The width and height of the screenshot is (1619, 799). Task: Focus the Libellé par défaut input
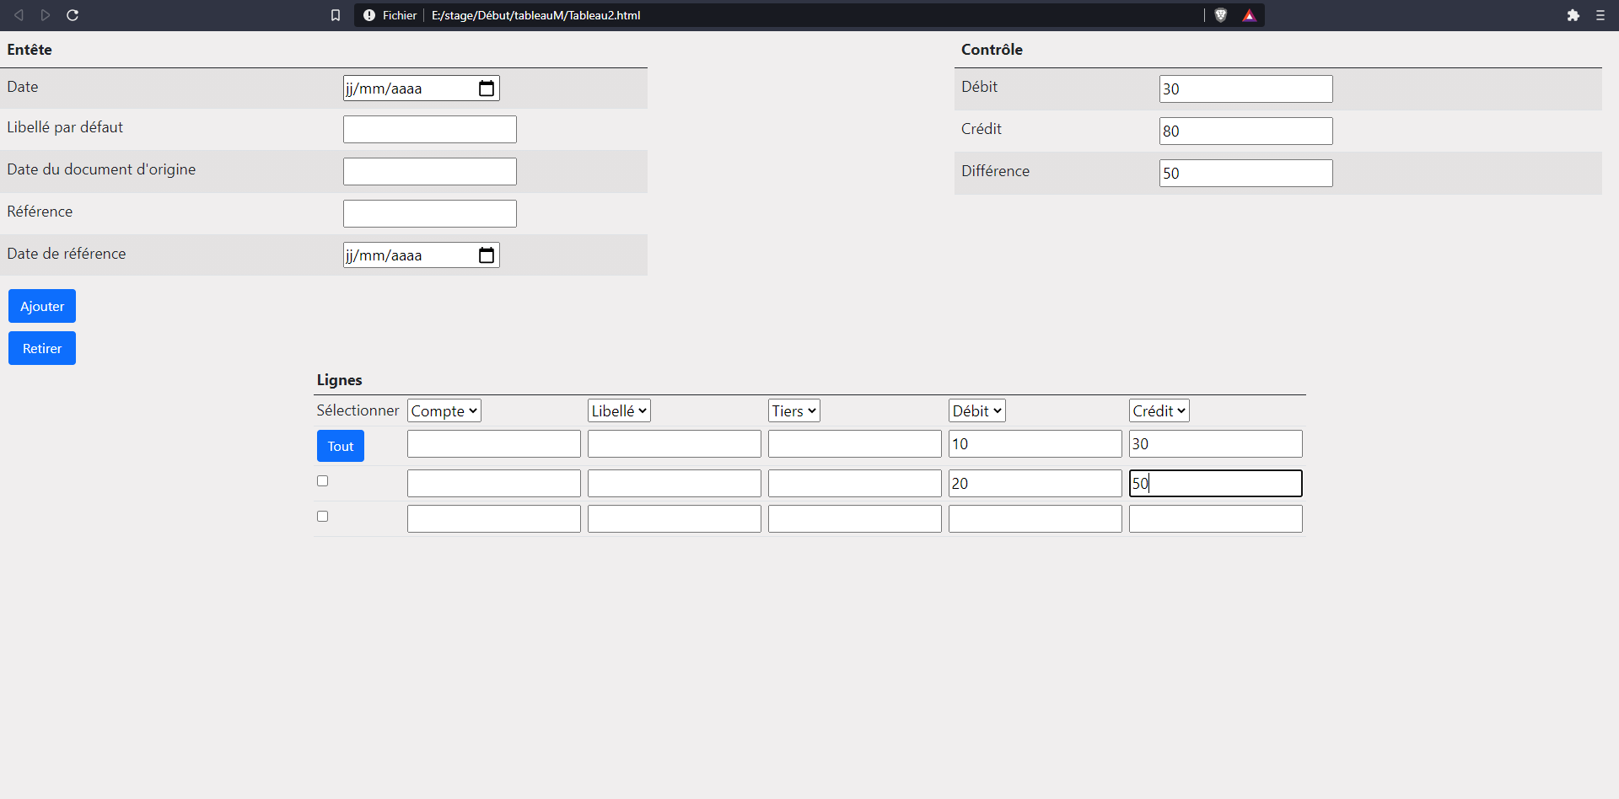click(x=429, y=130)
